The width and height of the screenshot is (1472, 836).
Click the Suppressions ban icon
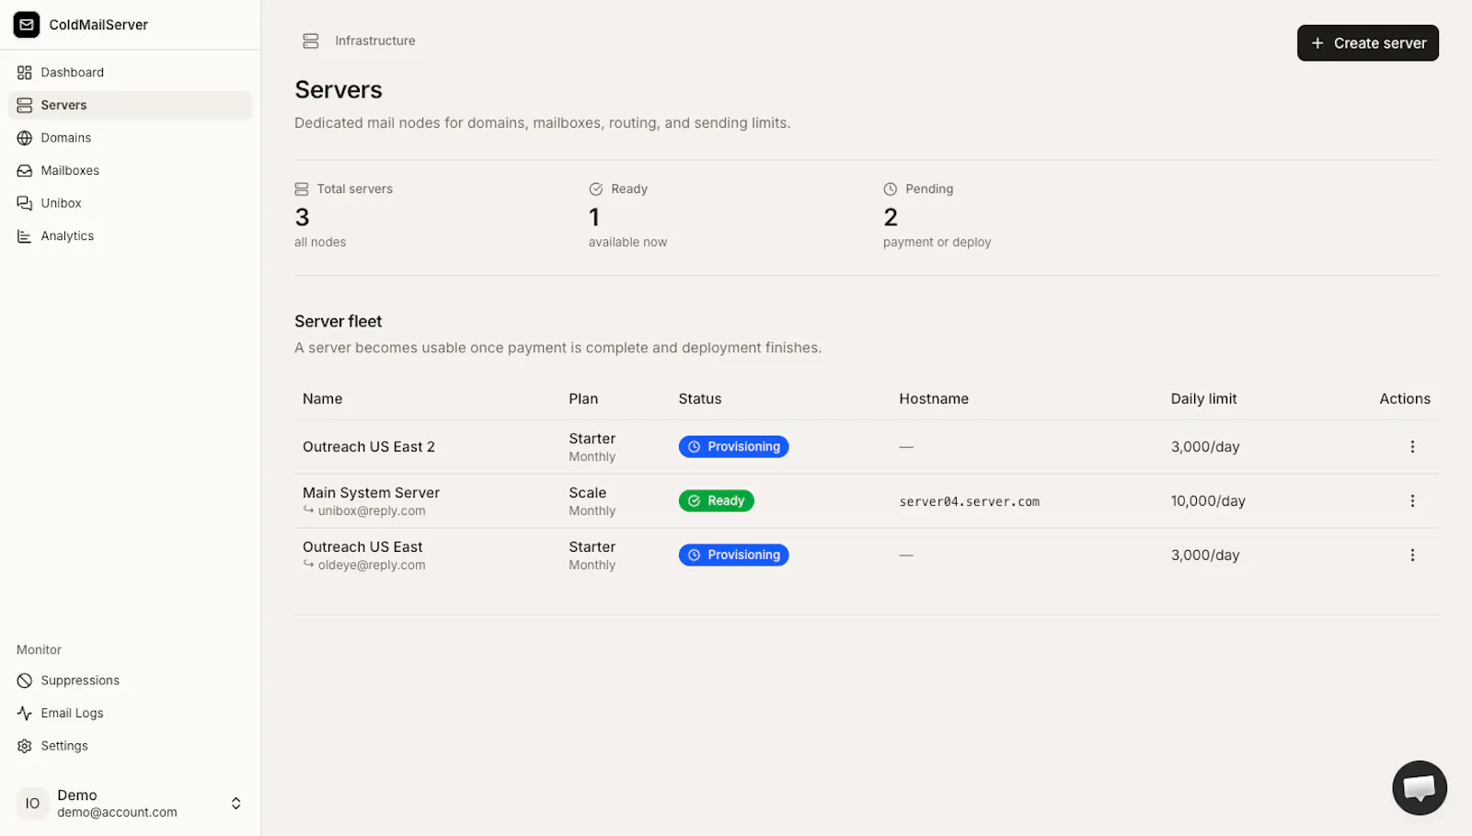[25, 681]
